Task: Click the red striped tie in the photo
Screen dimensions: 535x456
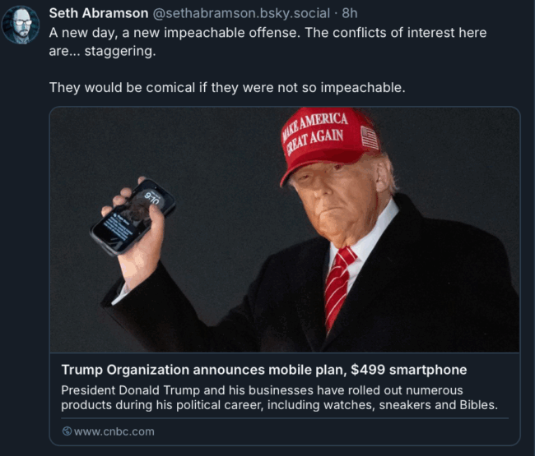Action: coord(338,288)
